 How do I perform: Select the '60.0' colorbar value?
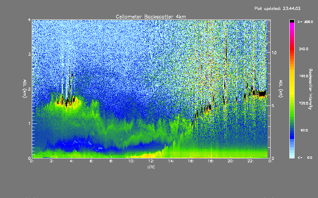pos(304,130)
